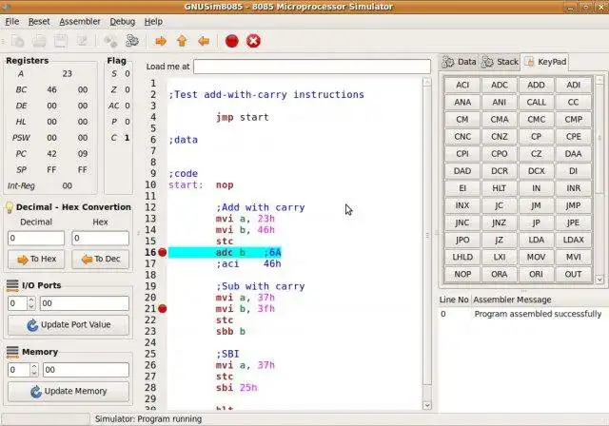Image resolution: width=609 pixels, height=426 pixels.
Task: Click the MVI keypad button
Action: coord(573,257)
